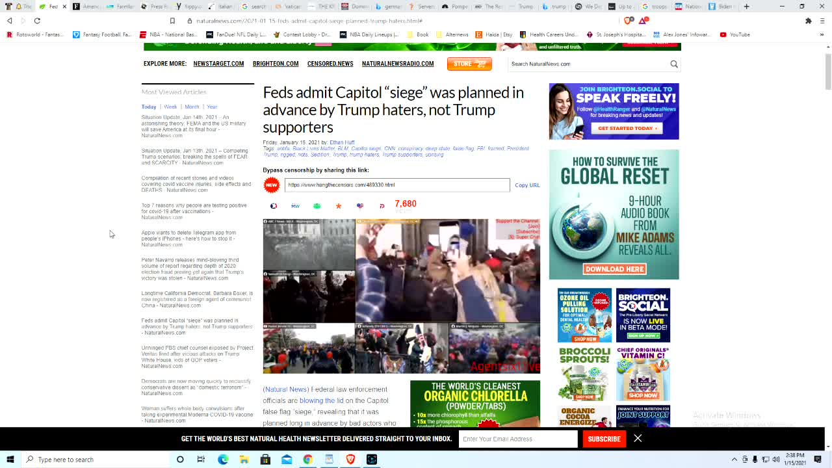Submit the NaturalNews search magnifier icon
The height and width of the screenshot is (468, 832).
coord(674,64)
